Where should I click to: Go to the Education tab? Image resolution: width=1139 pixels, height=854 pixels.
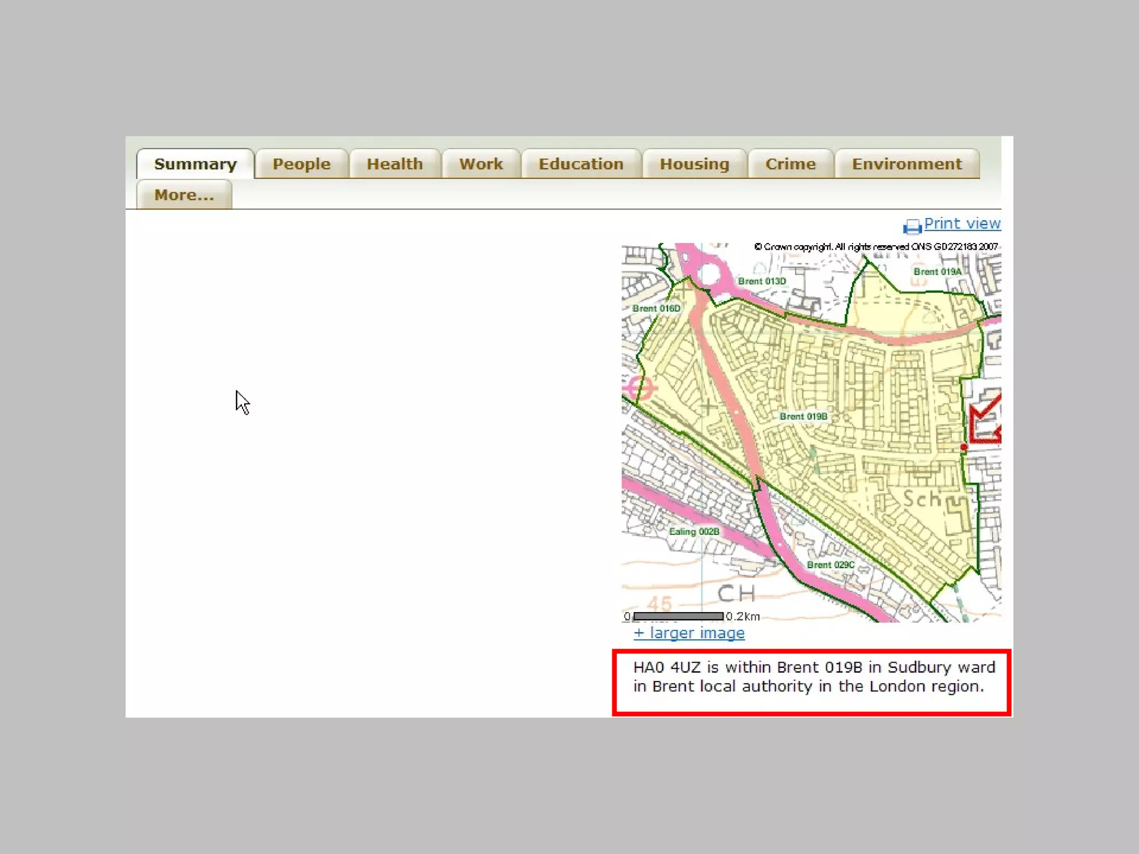581,164
